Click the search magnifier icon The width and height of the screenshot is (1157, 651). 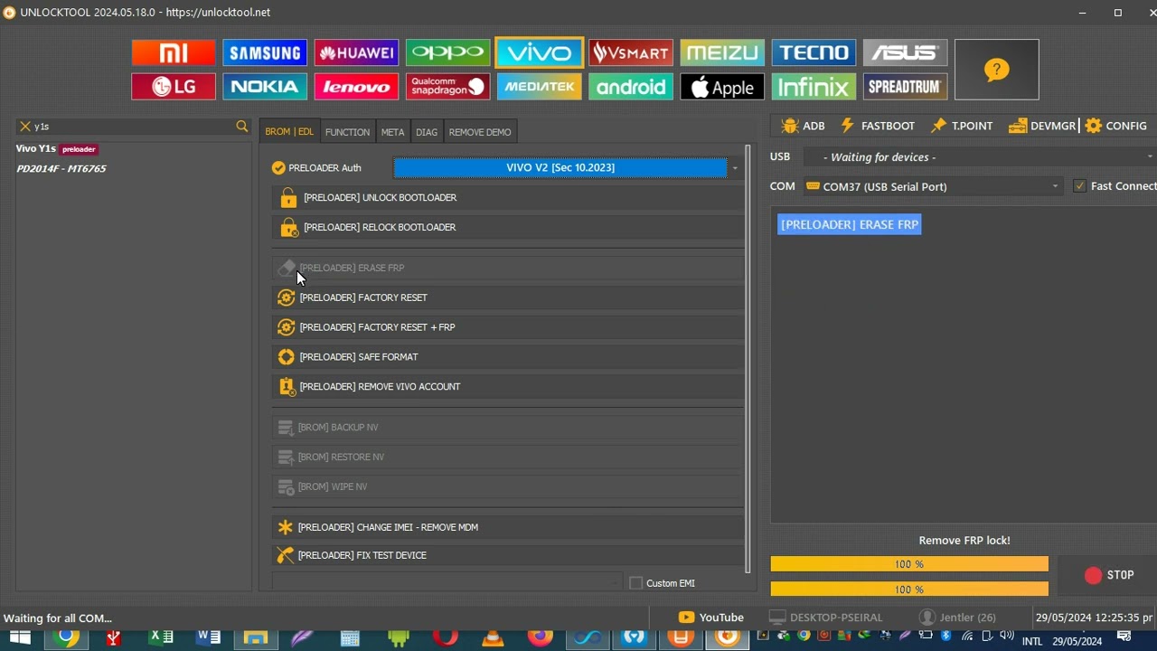242,127
